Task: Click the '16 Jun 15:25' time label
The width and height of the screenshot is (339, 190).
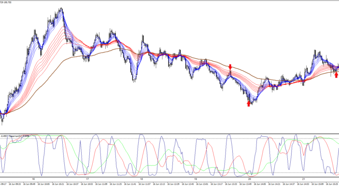Action: tap(332, 184)
